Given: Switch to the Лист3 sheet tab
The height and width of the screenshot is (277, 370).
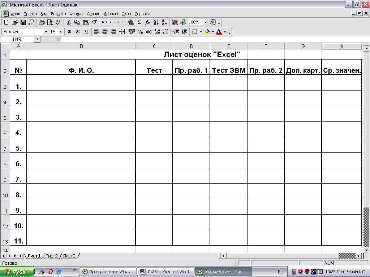Looking at the screenshot, I should 69,256.
